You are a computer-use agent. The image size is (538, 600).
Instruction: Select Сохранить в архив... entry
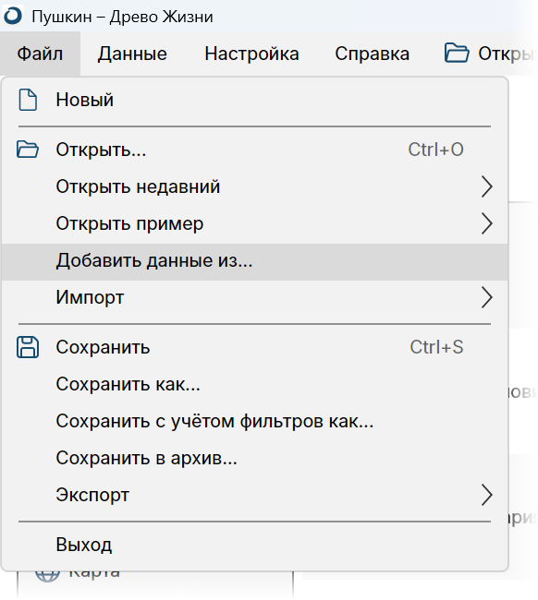pyautogui.click(x=255, y=458)
